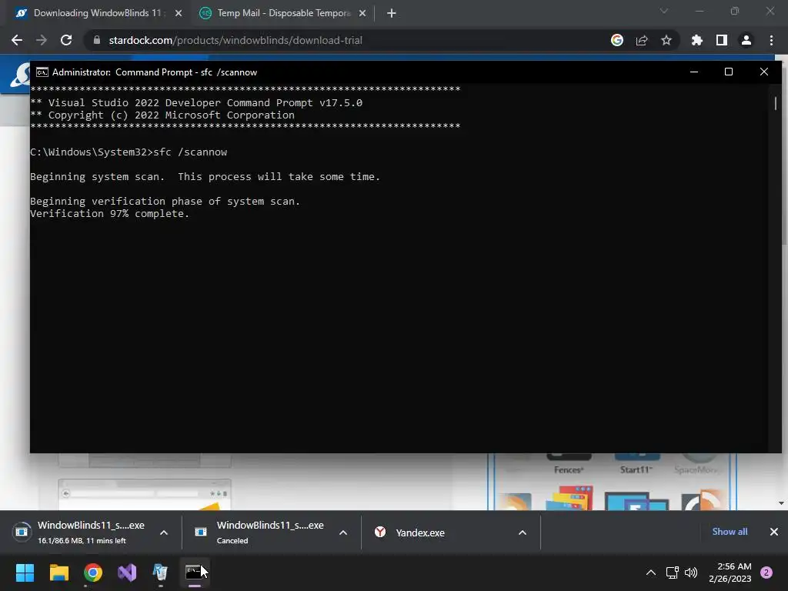Open File Explorer from taskbar
This screenshot has width=788, height=591.
click(x=58, y=572)
